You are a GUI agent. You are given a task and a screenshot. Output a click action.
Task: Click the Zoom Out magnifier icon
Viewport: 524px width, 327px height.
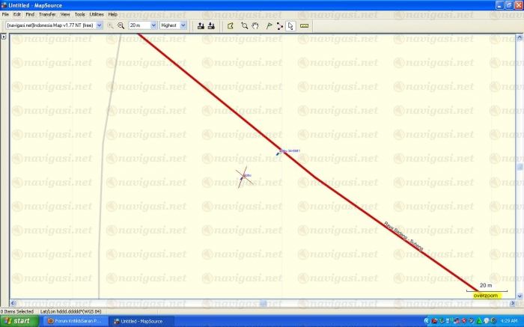click(121, 25)
